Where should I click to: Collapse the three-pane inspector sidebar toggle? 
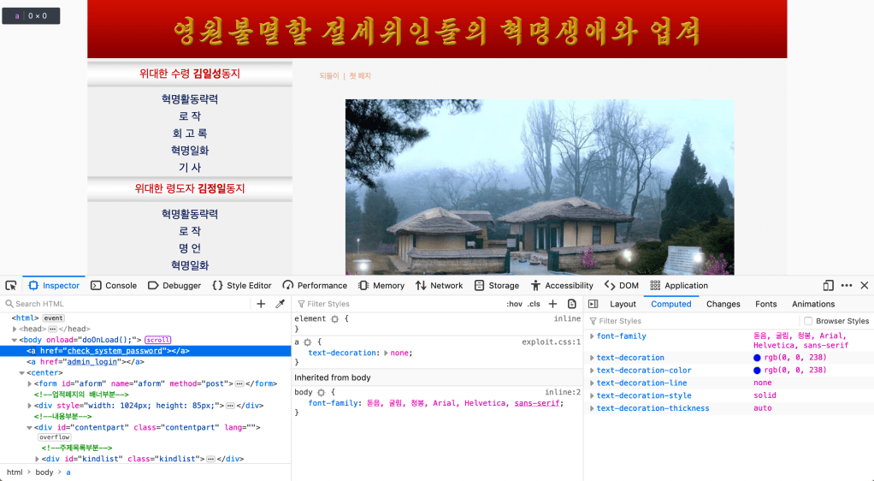coord(593,304)
